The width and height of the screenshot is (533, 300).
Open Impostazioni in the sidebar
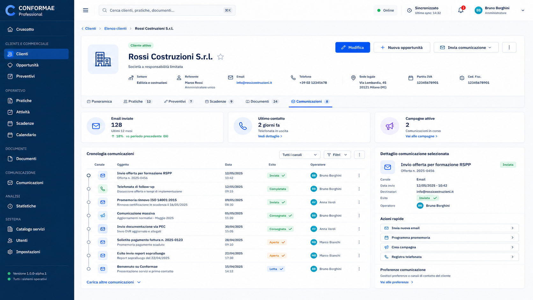pyautogui.click(x=36, y=252)
